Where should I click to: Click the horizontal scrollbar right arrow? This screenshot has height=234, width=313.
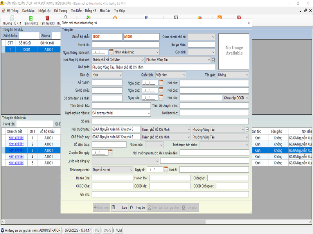[x=310, y=222]
